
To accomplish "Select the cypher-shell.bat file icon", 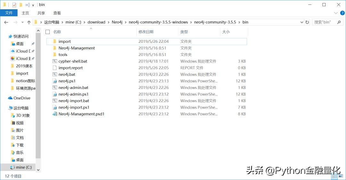I will click(x=55, y=61).
